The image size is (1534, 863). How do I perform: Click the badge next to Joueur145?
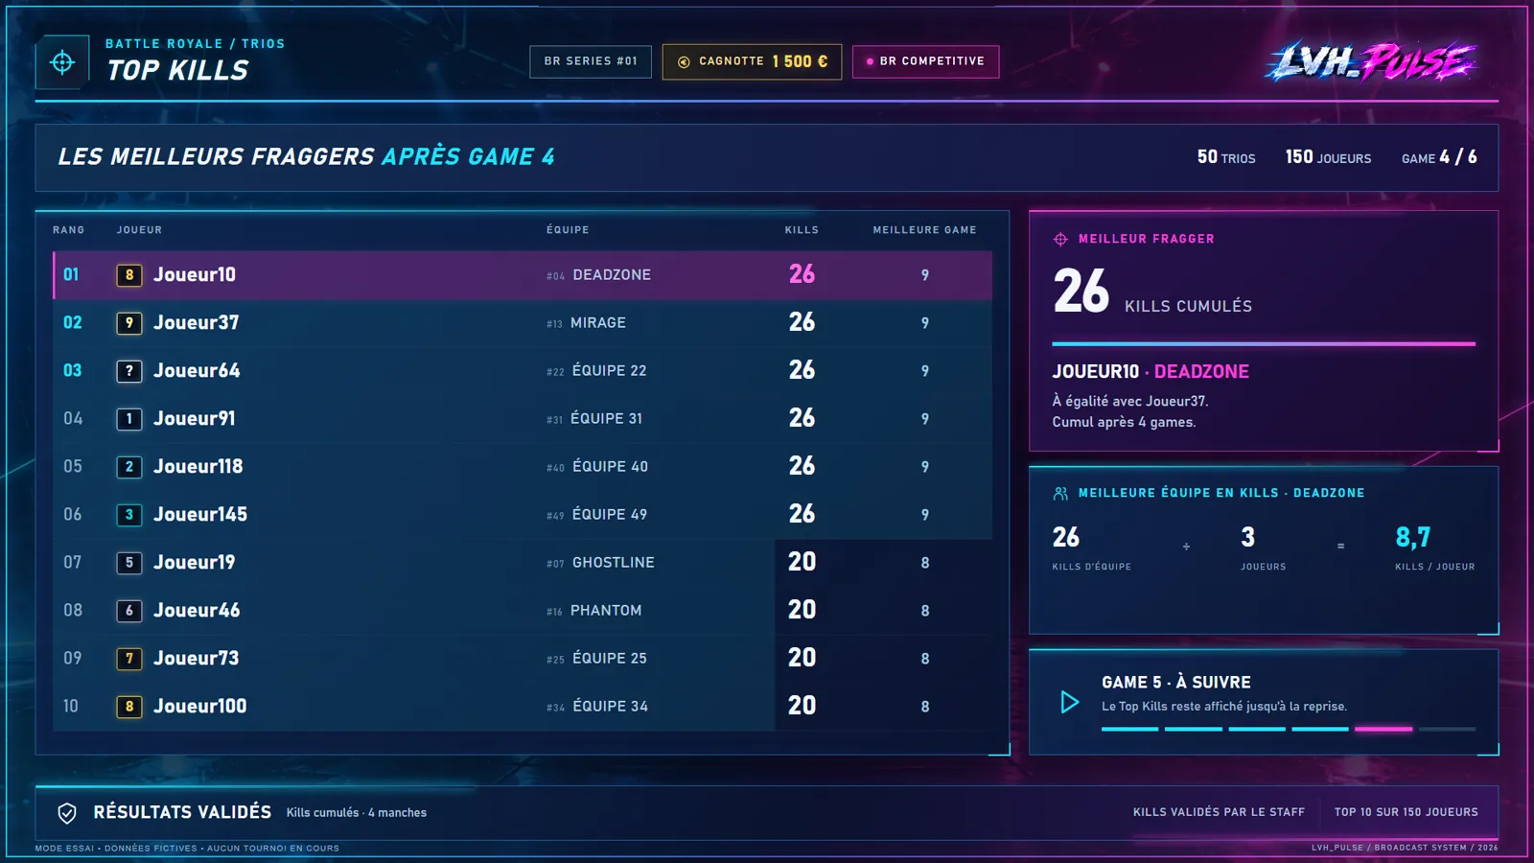click(129, 515)
